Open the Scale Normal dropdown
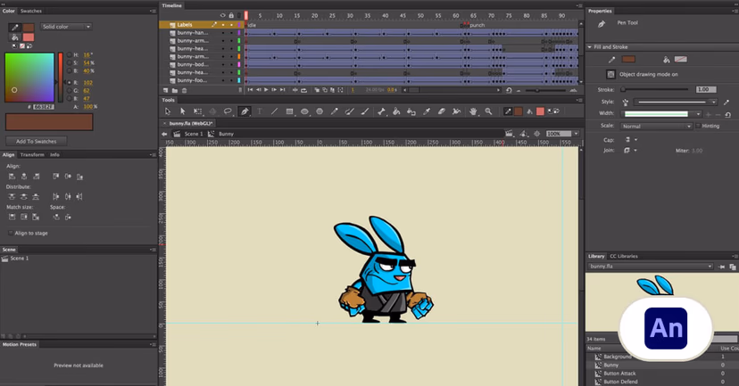Screen dimensions: 739x386 [656, 127]
